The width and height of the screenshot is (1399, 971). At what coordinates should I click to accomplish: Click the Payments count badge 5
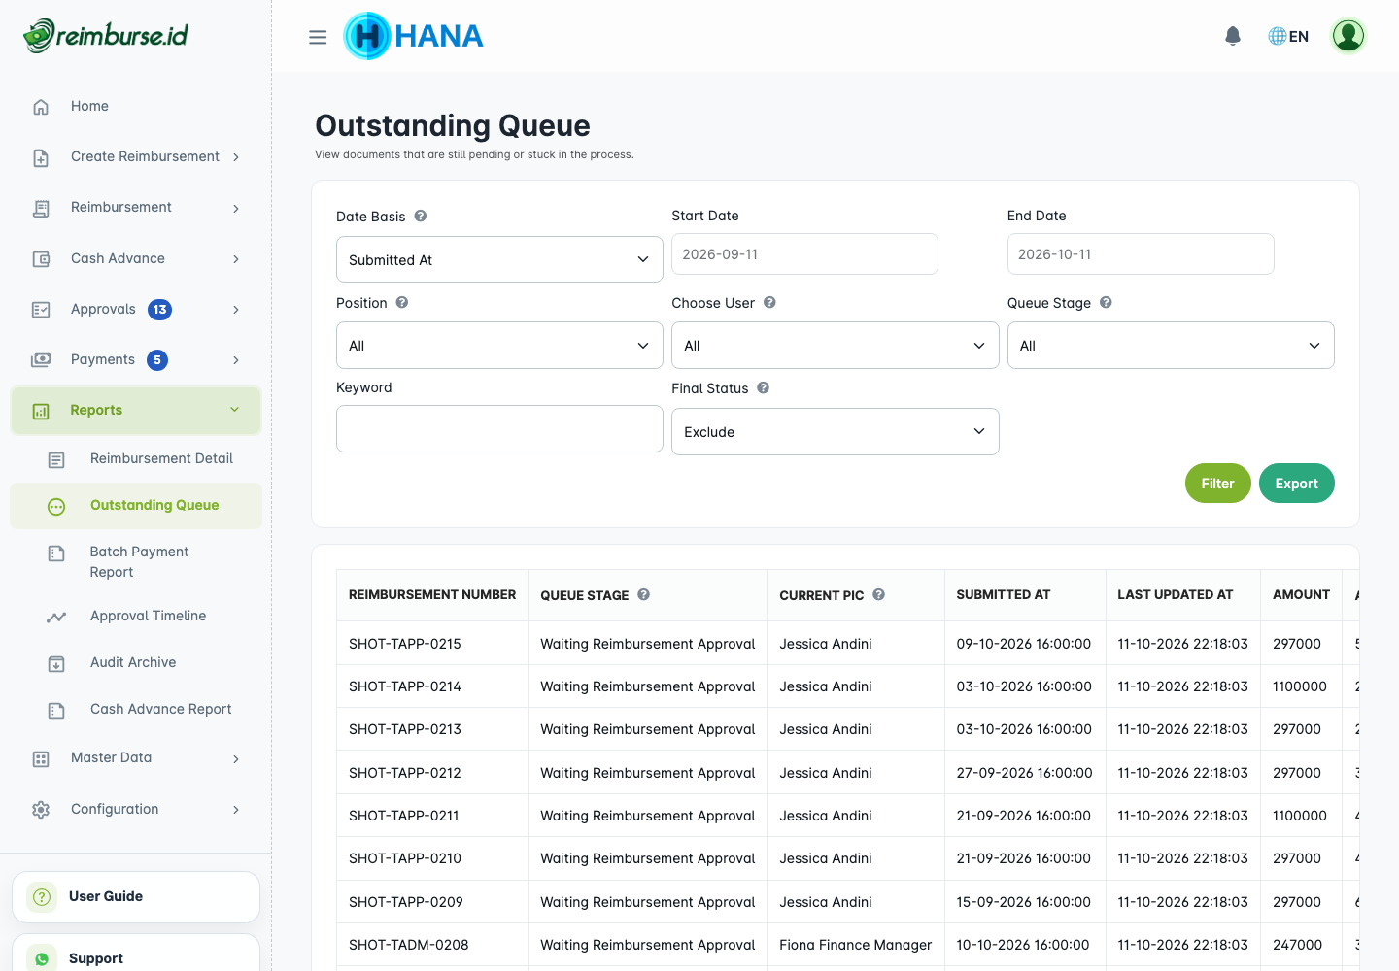point(157,360)
